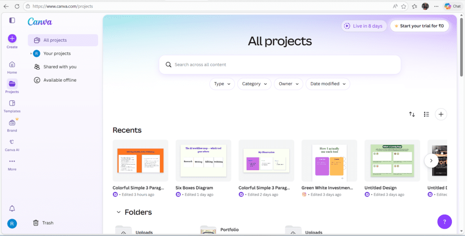The image size is (465, 236).
Task: Select Your projects in the navigation
Action: tap(63, 54)
